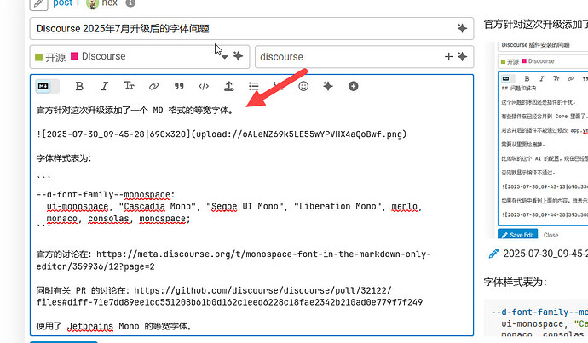Insert a hyperlink with the link icon
The height and width of the screenshot is (343, 588).
tap(153, 87)
